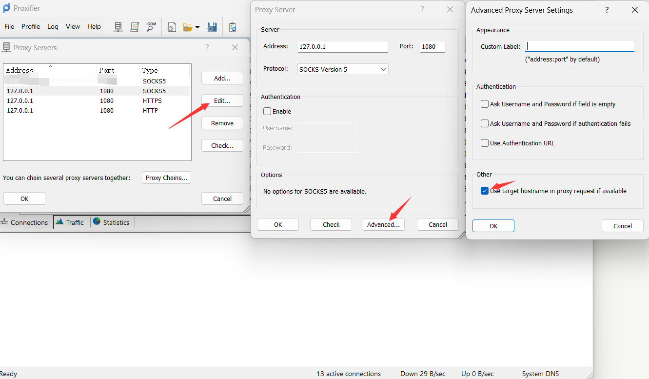Image resolution: width=649 pixels, height=379 pixels.
Task: Open Name Resolution (.COM magnifier) icon
Action: tap(151, 27)
